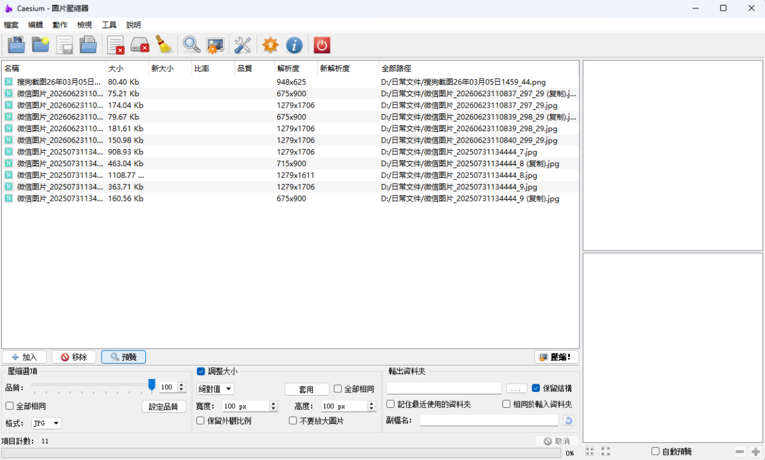Click the file icon of the 80.40 Kb row
The width and height of the screenshot is (765, 460).
tap(9, 82)
